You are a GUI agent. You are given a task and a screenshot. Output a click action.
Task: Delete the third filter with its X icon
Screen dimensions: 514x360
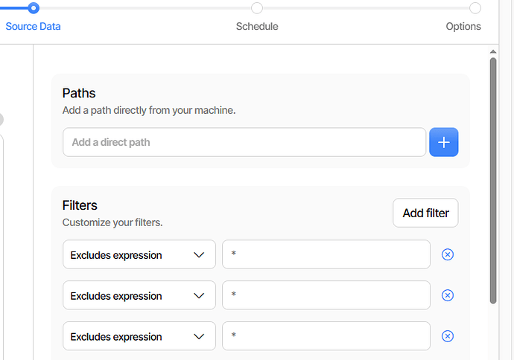point(448,336)
